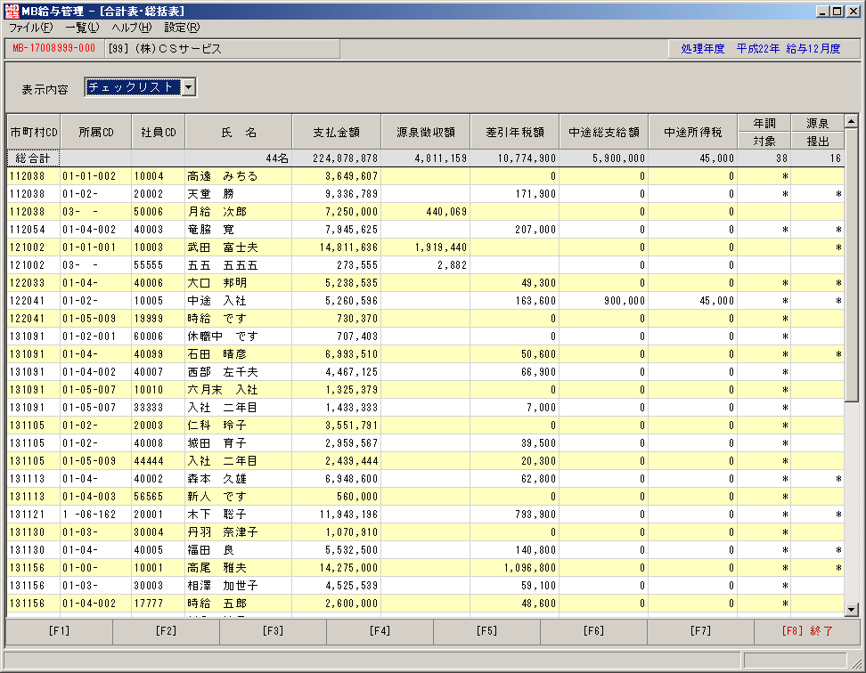This screenshot has height=673, width=866.
Task: Expand the 表示内容 dropdown arrow
Action: 188,87
